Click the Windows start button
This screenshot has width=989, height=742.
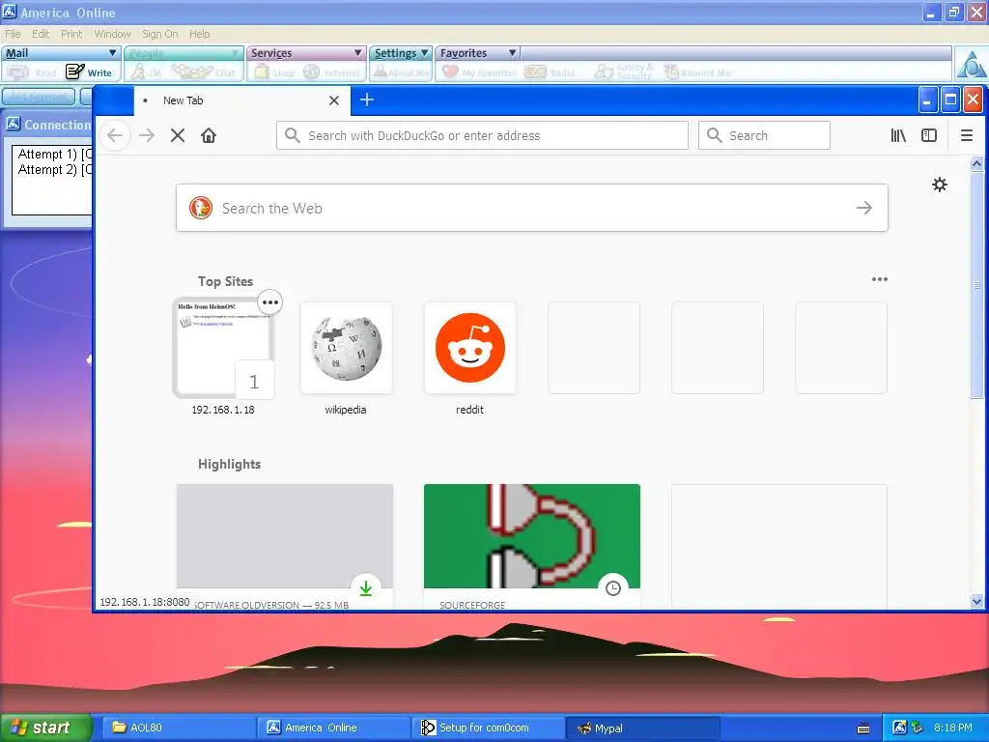click(46, 728)
